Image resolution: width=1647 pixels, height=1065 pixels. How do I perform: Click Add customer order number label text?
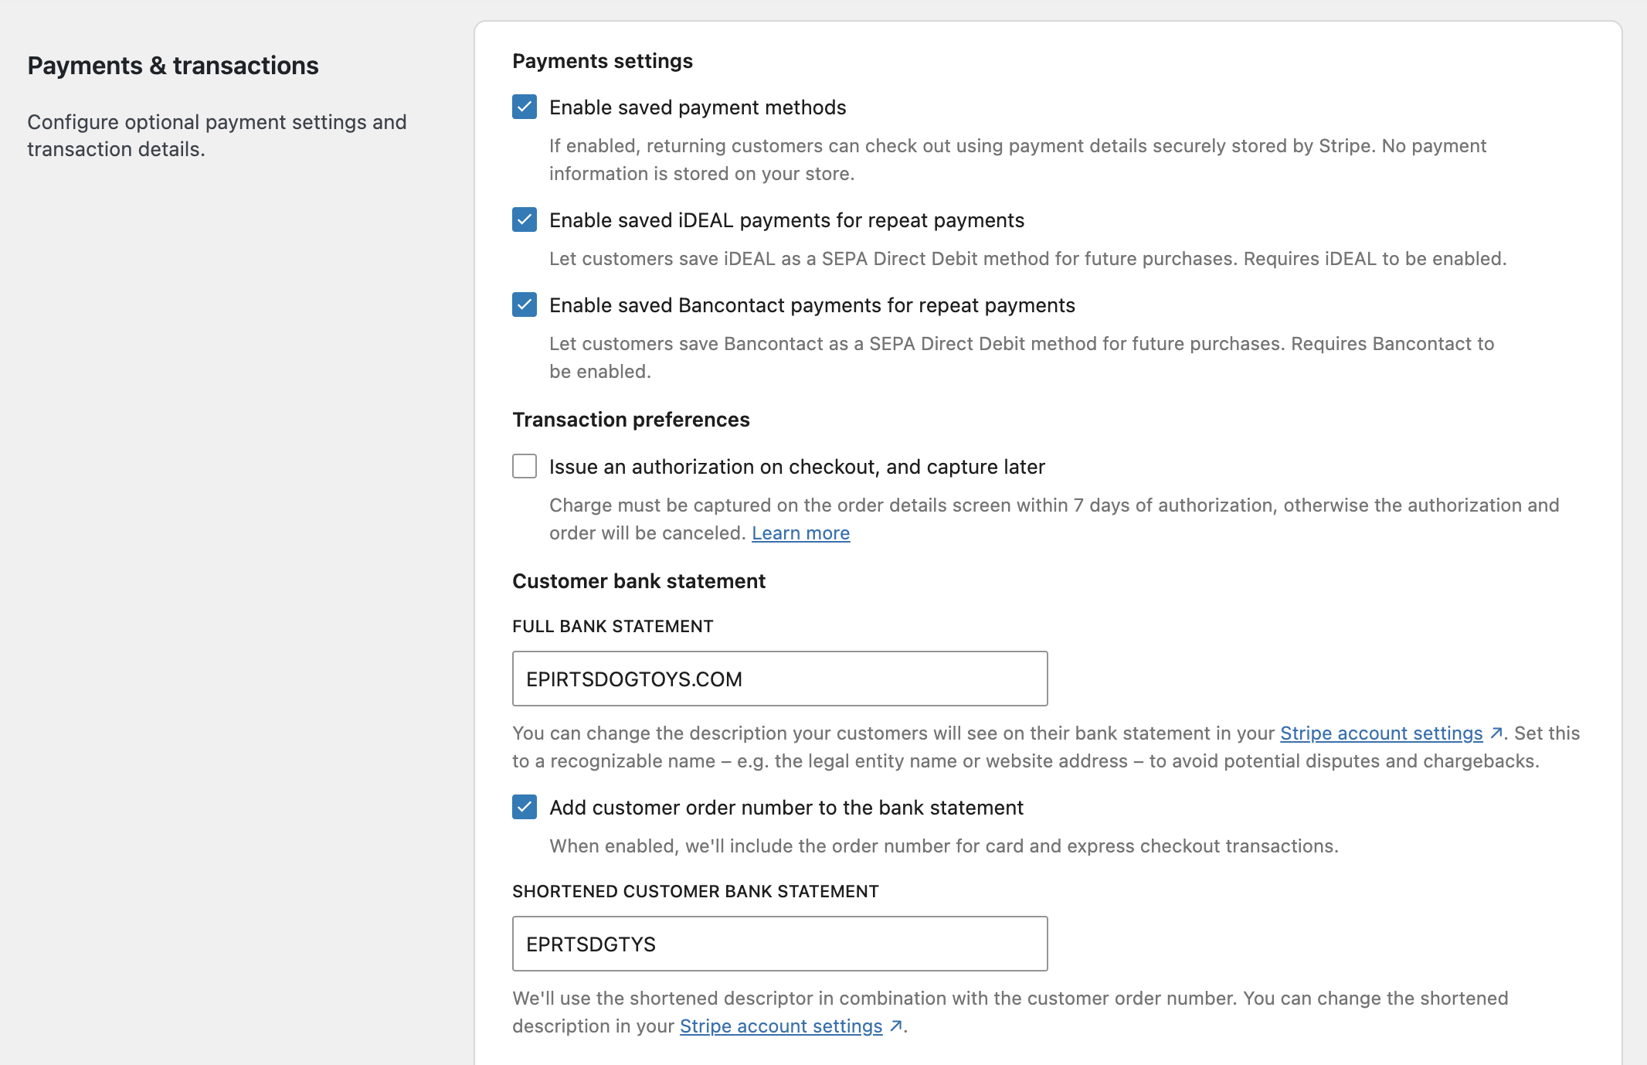coord(786,808)
